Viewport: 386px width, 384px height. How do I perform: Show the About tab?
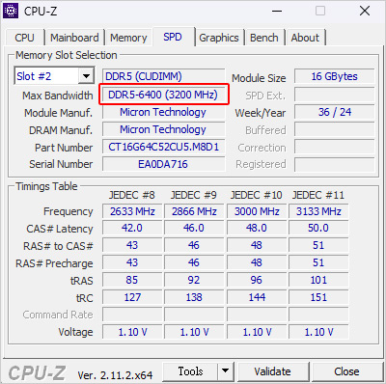(305, 38)
